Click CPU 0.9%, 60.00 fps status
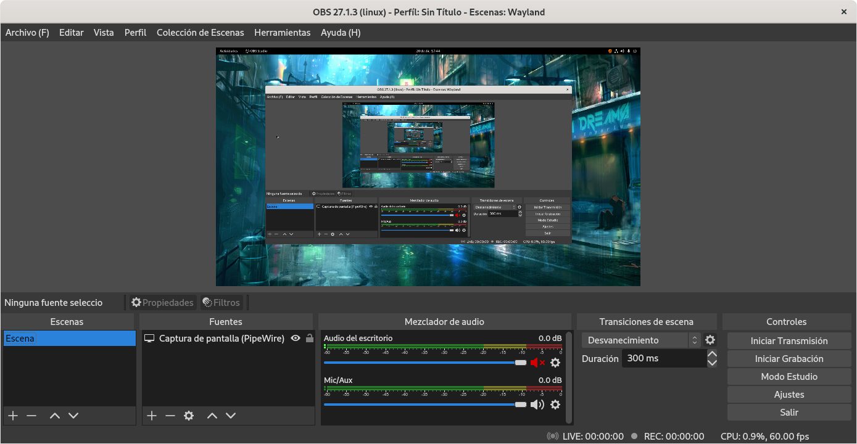857x444 pixels. coord(764,436)
